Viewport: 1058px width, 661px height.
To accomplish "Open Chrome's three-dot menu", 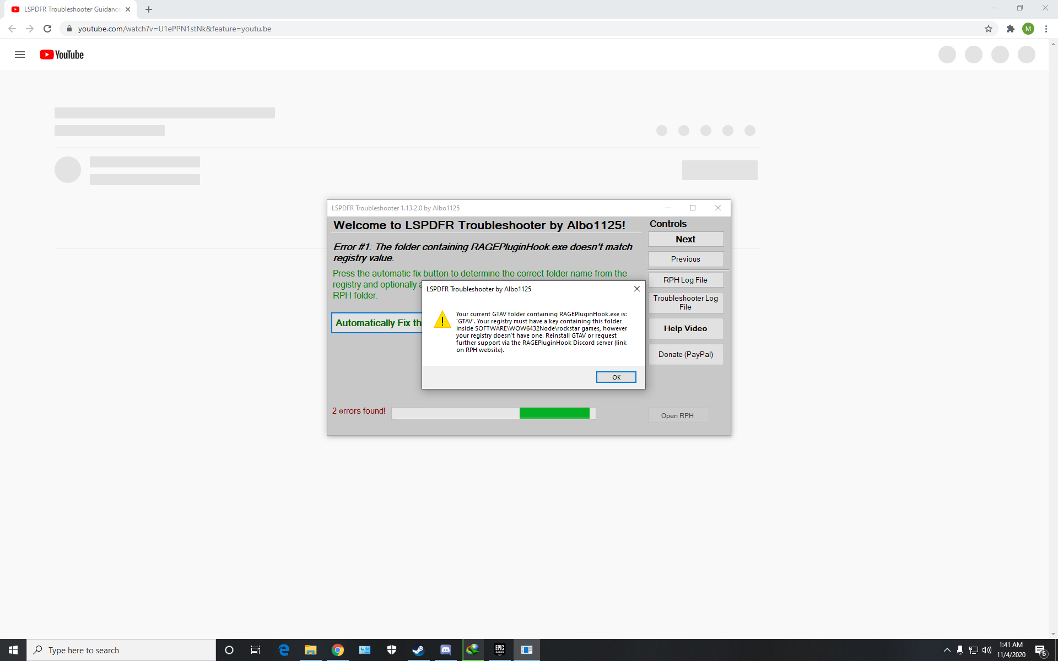I will point(1046,29).
